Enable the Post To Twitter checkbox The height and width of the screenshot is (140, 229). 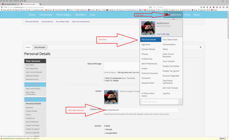(x=104, y=81)
